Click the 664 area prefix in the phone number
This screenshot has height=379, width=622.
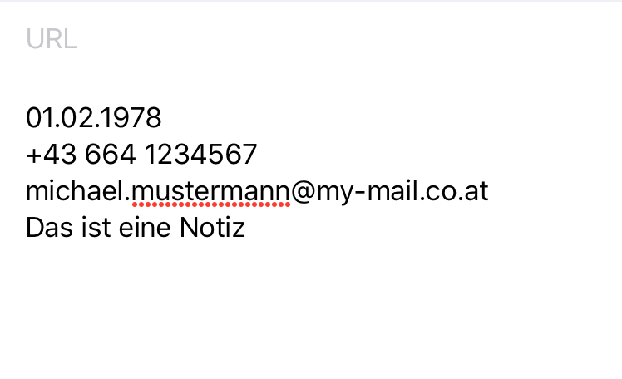click(111, 155)
